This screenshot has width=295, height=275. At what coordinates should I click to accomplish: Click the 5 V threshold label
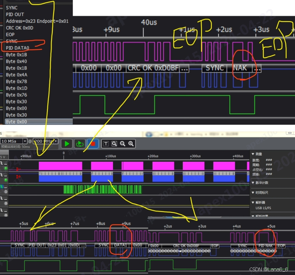pos(3,157)
